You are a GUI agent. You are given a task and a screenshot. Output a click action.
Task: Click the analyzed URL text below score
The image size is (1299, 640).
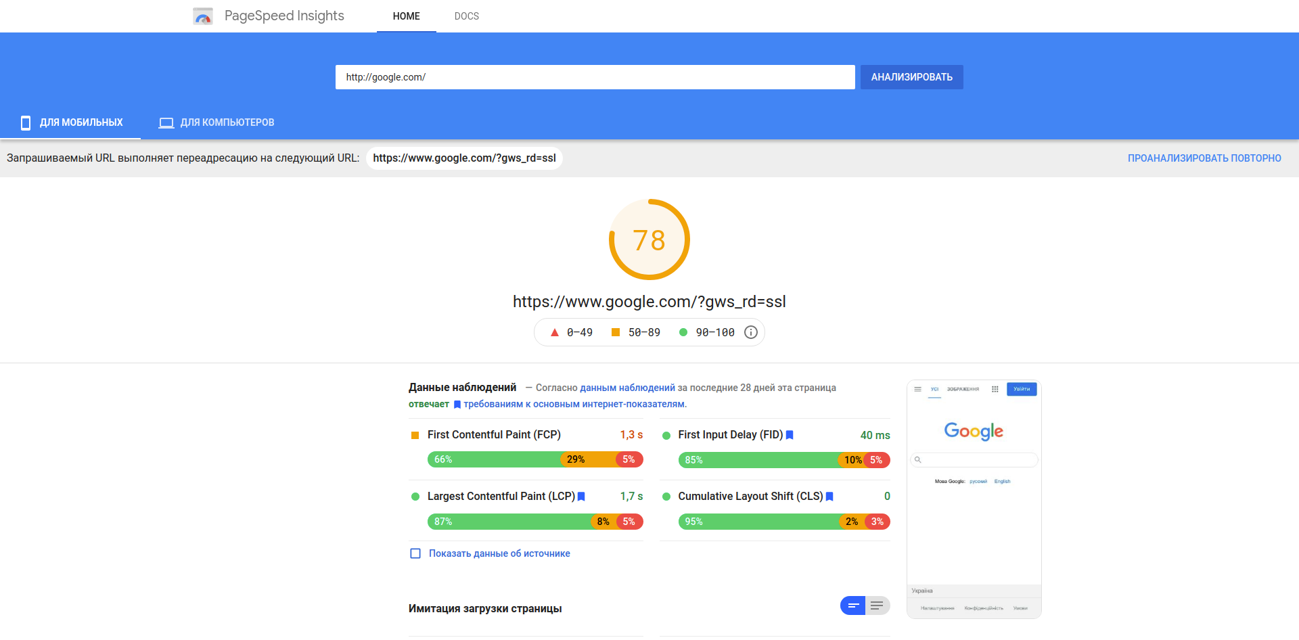pos(649,302)
